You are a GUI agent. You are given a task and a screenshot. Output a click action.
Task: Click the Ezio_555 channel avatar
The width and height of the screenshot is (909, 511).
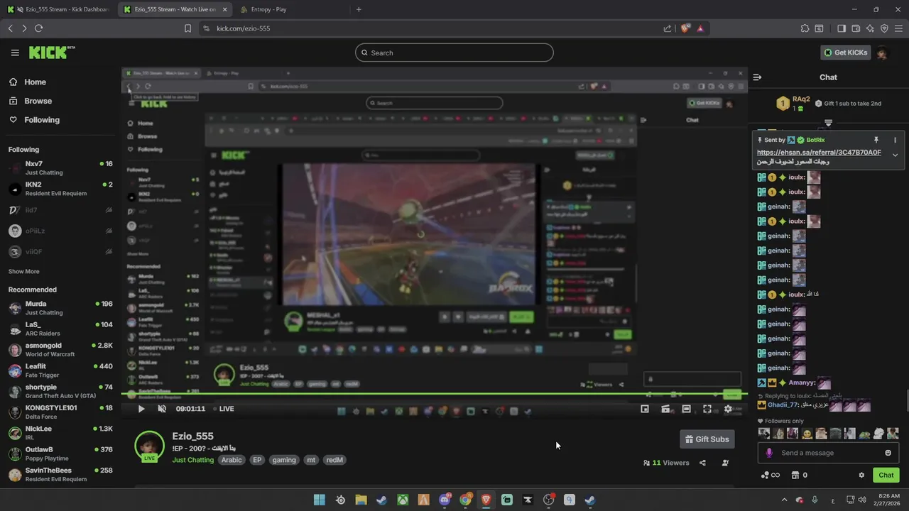(149, 446)
